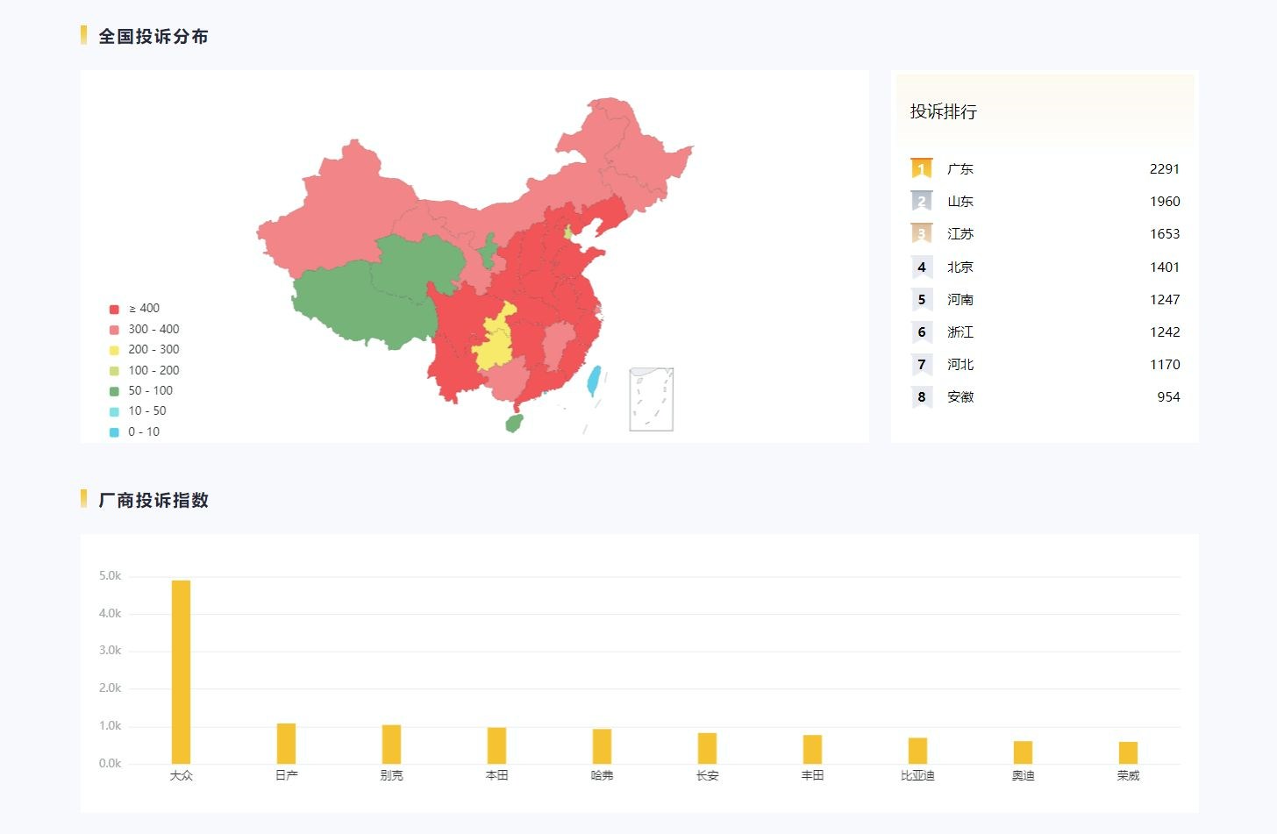
Task: Click 江苏 in the complaint ranking
Action: coord(960,233)
